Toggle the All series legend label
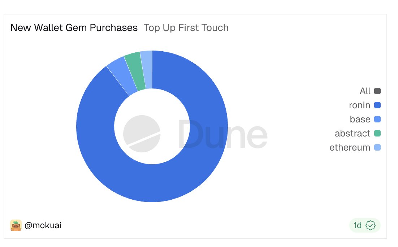The image size is (398, 247). [365, 91]
